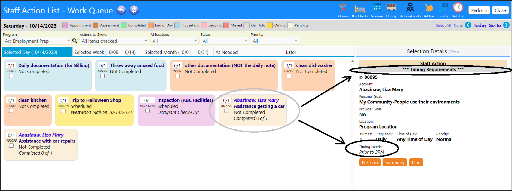The height and width of the screenshot is (191, 512).
Task: Check the other documentation checkbox
Action: click(177, 76)
